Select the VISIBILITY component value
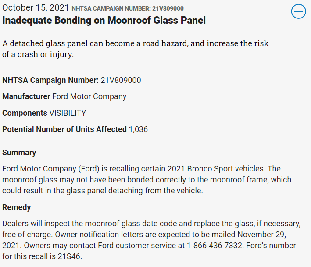 [x=68, y=113]
